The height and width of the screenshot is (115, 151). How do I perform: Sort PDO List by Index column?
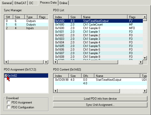coord(61,17)
